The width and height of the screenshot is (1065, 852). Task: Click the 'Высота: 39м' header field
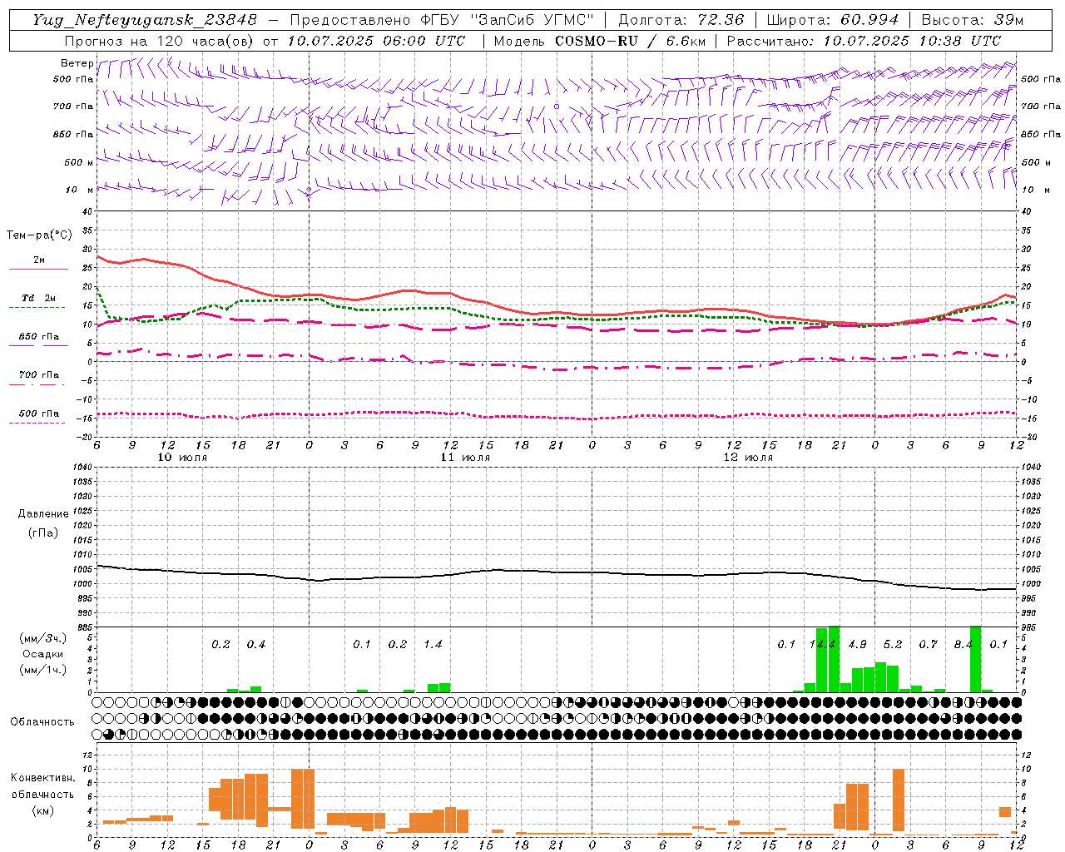click(x=972, y=20)
